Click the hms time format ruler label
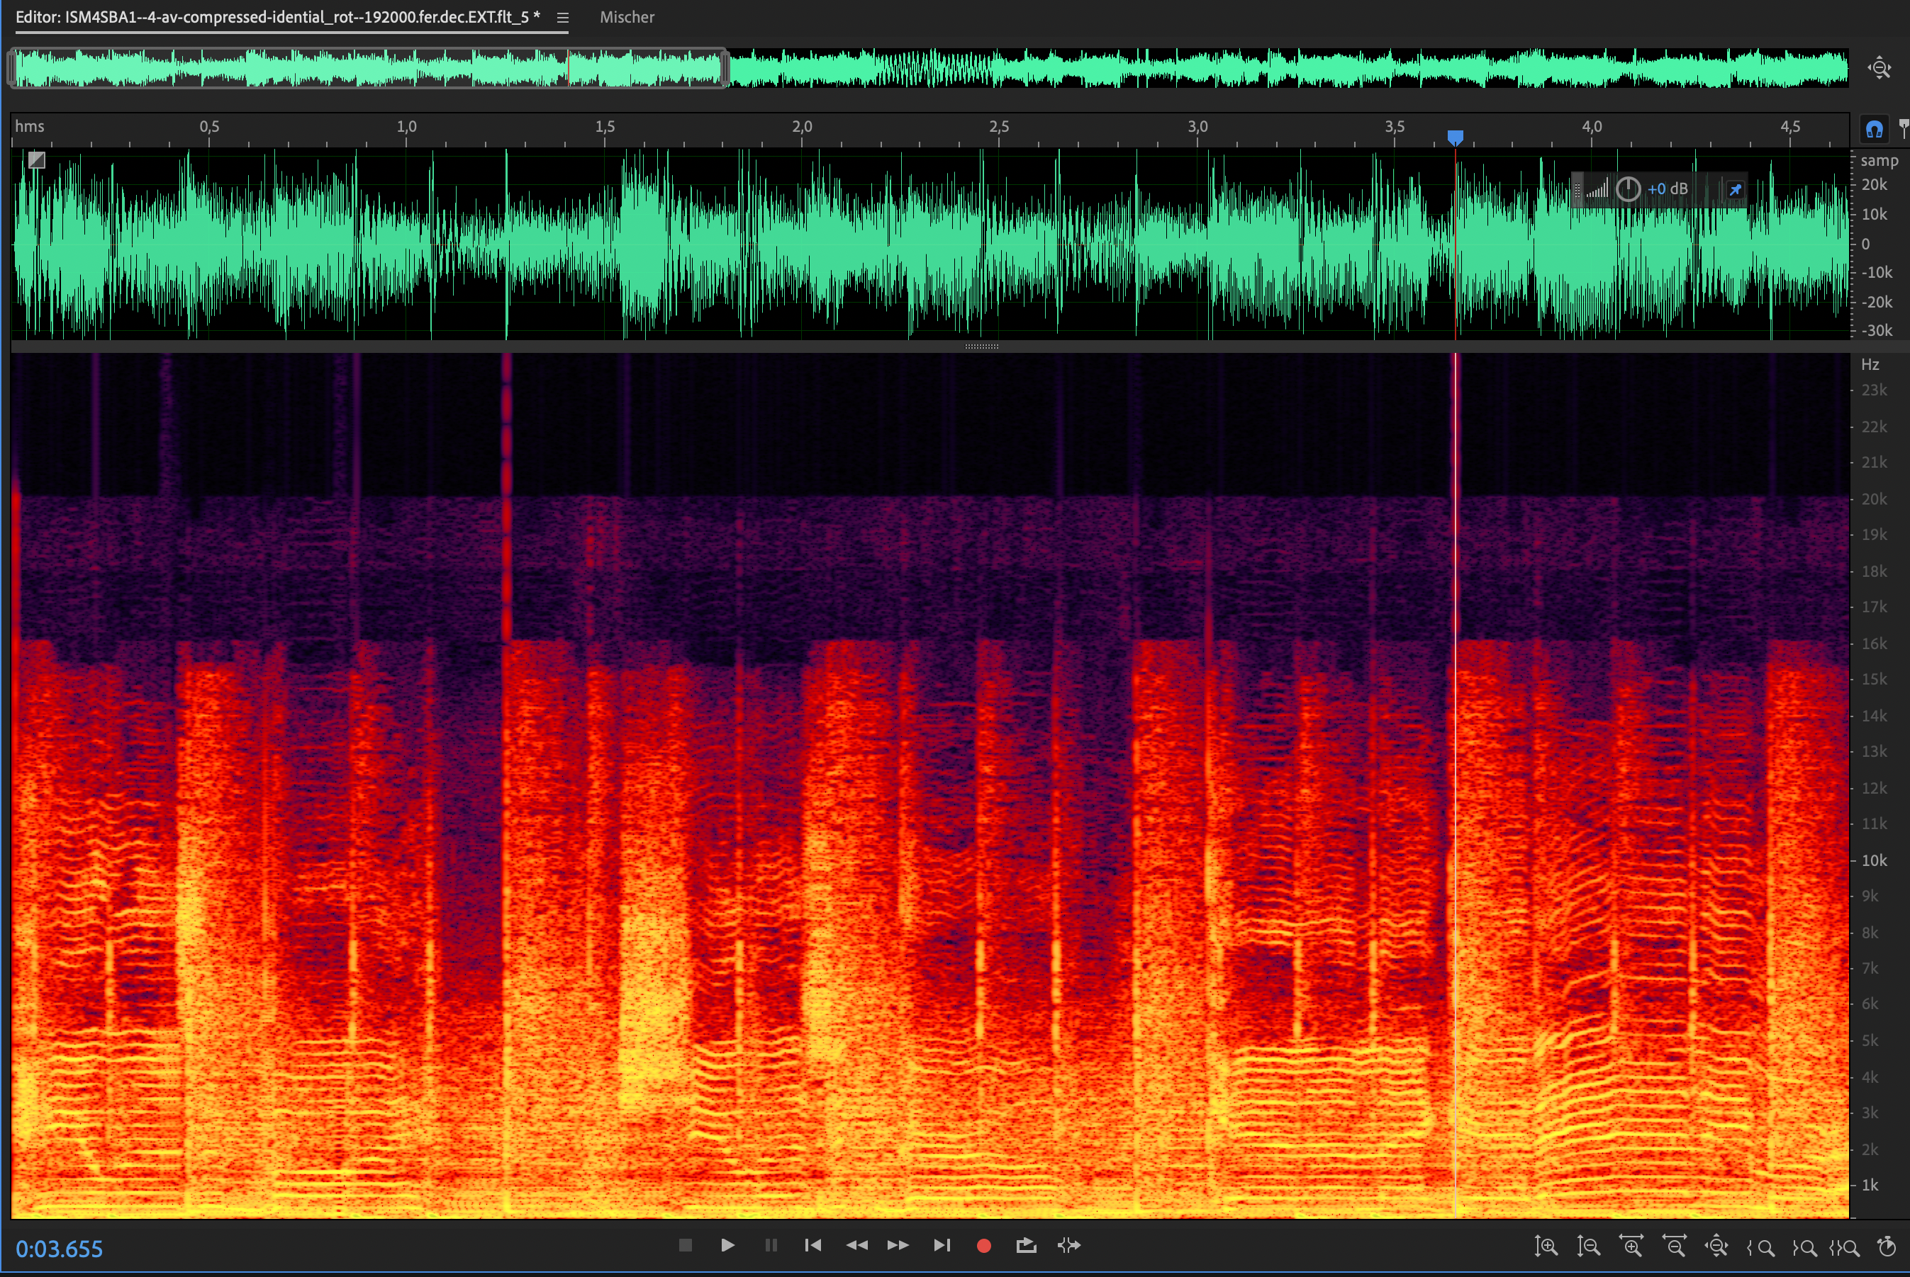Viewport: 1910px width, 1277px height. tap(29, 126)
